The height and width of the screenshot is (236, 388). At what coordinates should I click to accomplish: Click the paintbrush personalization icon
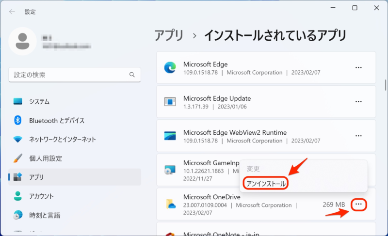(x=17, y=158)
